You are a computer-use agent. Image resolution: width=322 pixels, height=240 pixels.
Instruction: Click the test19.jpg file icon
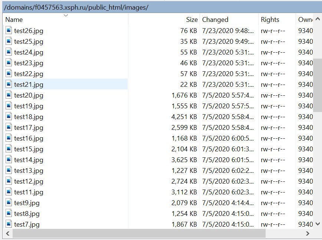click(x=9, y=106)
